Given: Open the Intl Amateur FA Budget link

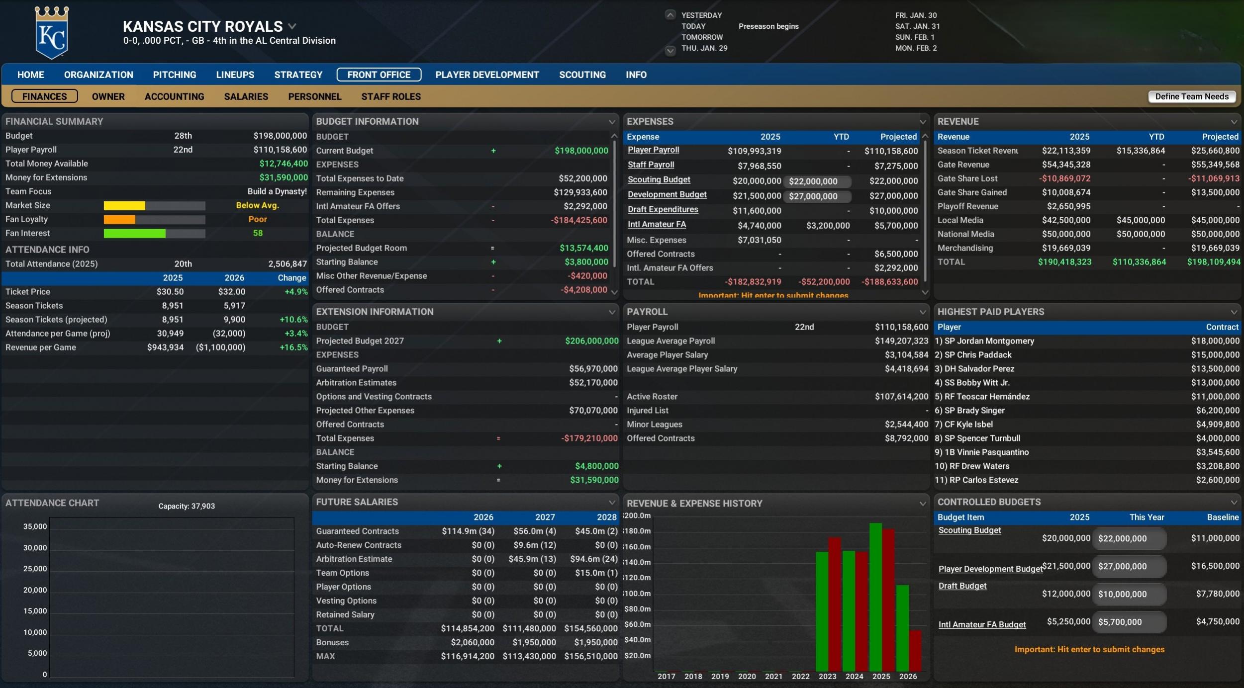Looking at the screenshot, I should tap(982, 625).
